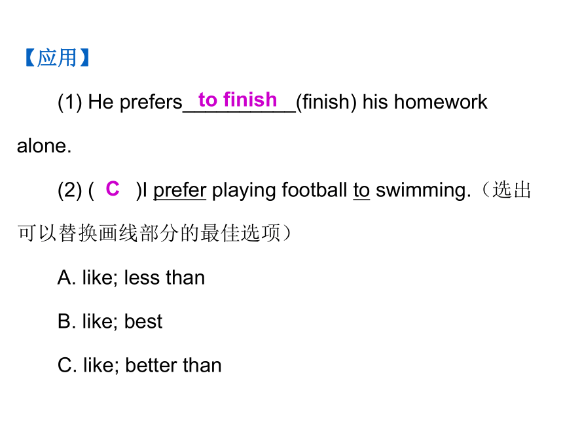
Task: Click the word 'playing' in sentence two
Action: (244, 190)
